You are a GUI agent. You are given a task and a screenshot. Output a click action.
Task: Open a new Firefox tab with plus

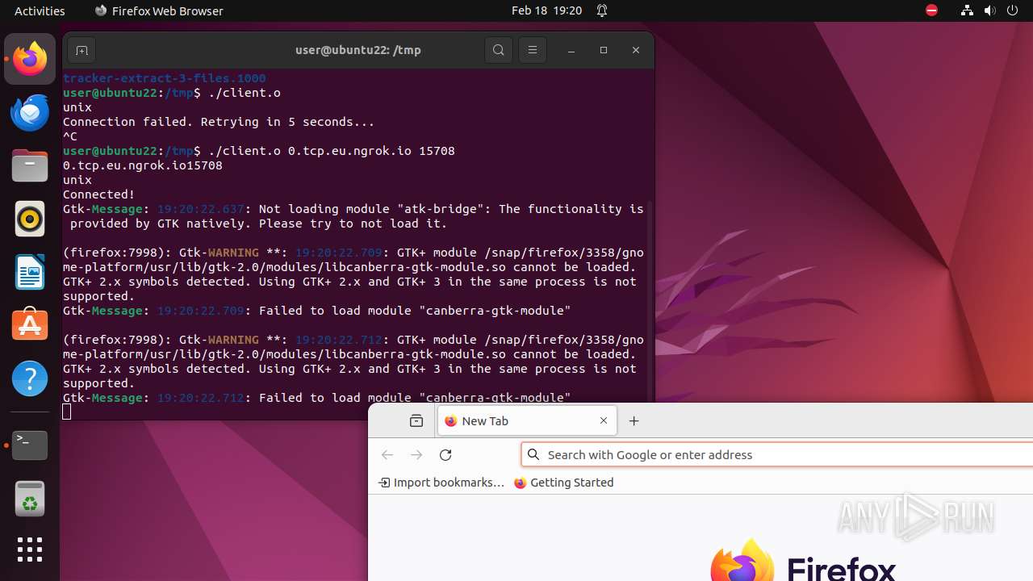click(x=634, y=421)
